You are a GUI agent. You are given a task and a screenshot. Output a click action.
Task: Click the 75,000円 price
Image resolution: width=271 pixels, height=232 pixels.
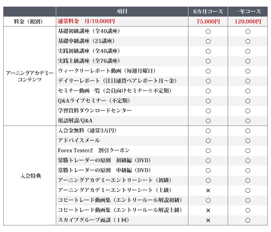[x=208, y=22]
